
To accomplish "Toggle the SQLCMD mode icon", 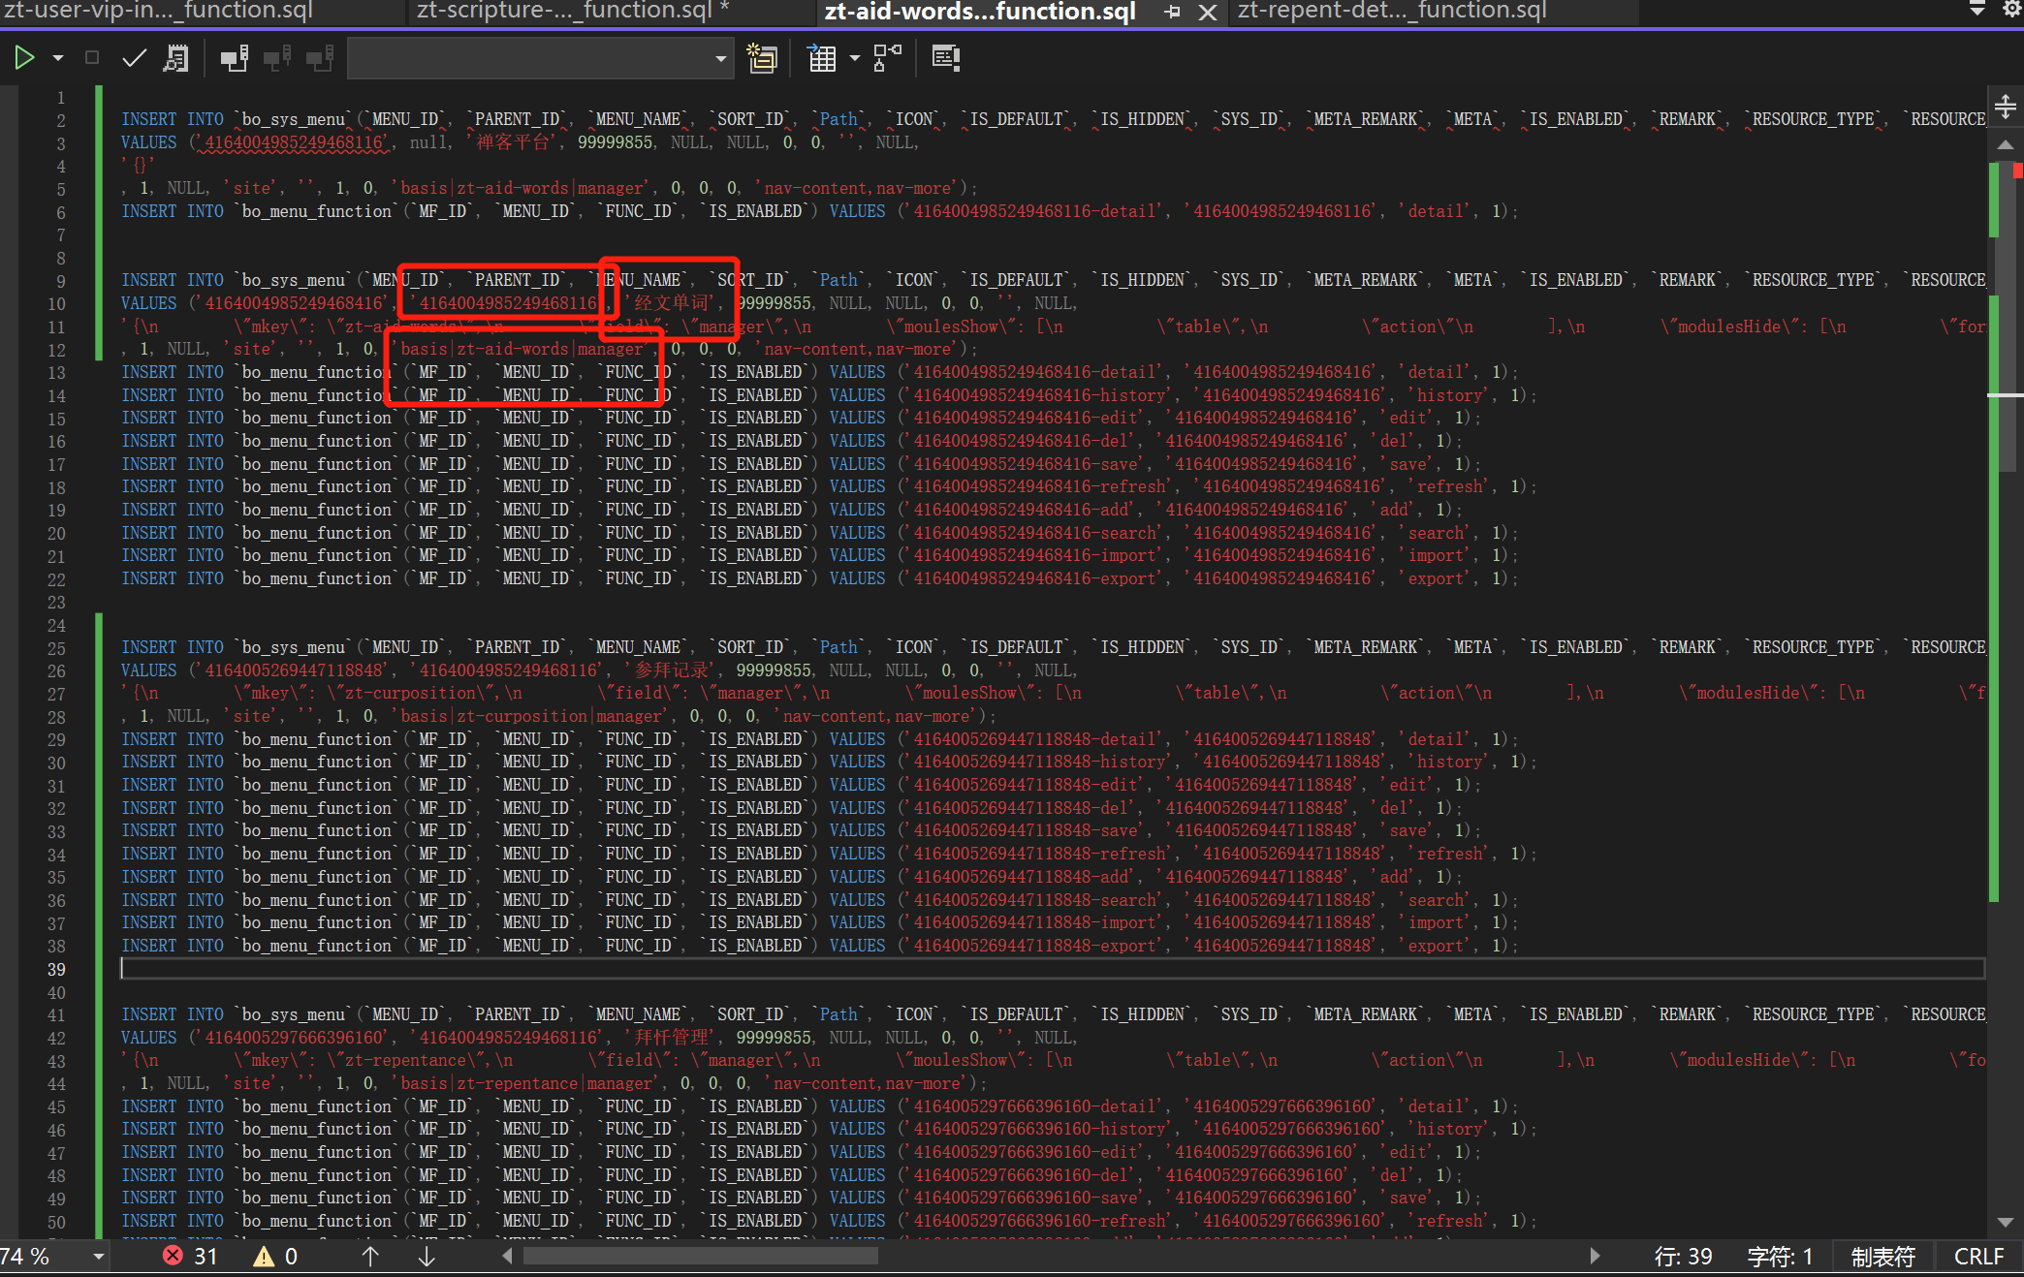I will pos(945,58).
